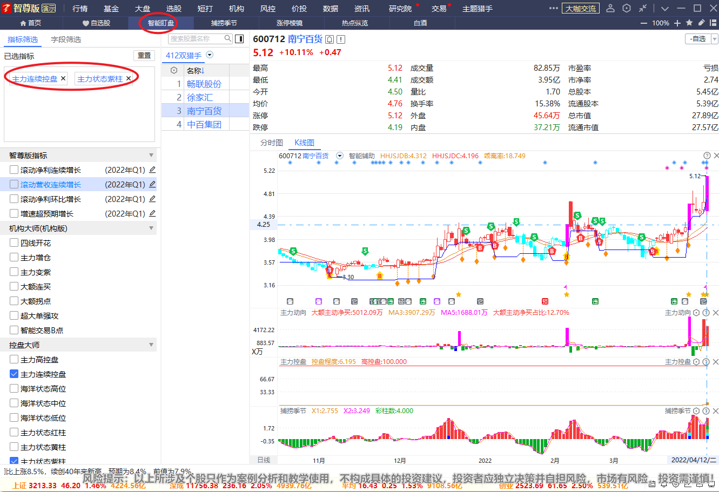Open the 主力动向 panel settings hexagon
The height and width of the screenshot is (492, 719).
[696, 313]
